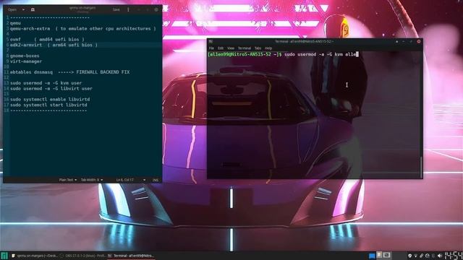The image size is (463, 260).
Task: Click the clock showing 14:54
Action: click(x=454, y=256)
